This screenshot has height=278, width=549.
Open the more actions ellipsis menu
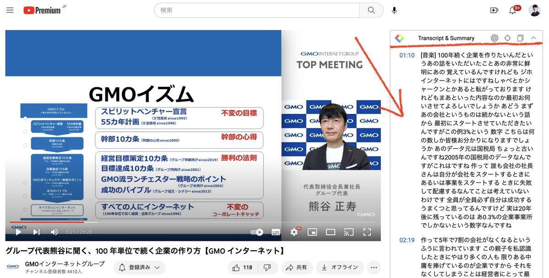point(374,267)
